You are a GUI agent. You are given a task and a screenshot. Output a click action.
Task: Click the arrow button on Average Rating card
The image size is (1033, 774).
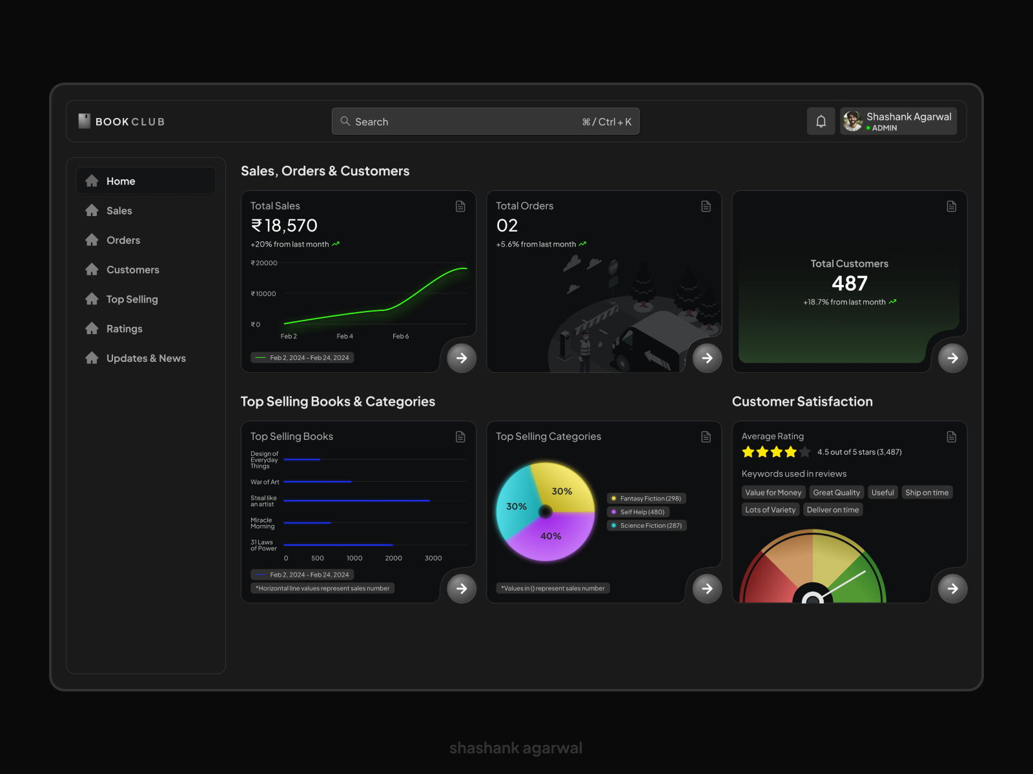click(952, 588)
